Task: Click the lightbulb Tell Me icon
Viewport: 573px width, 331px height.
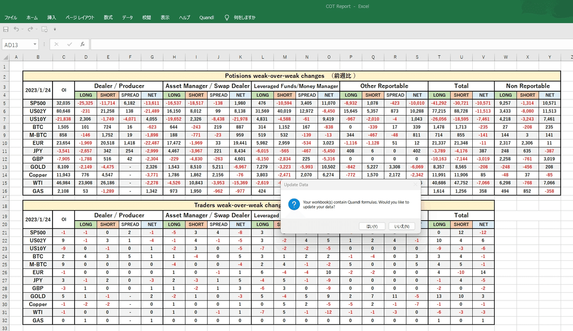Action: tap(226, 17)
